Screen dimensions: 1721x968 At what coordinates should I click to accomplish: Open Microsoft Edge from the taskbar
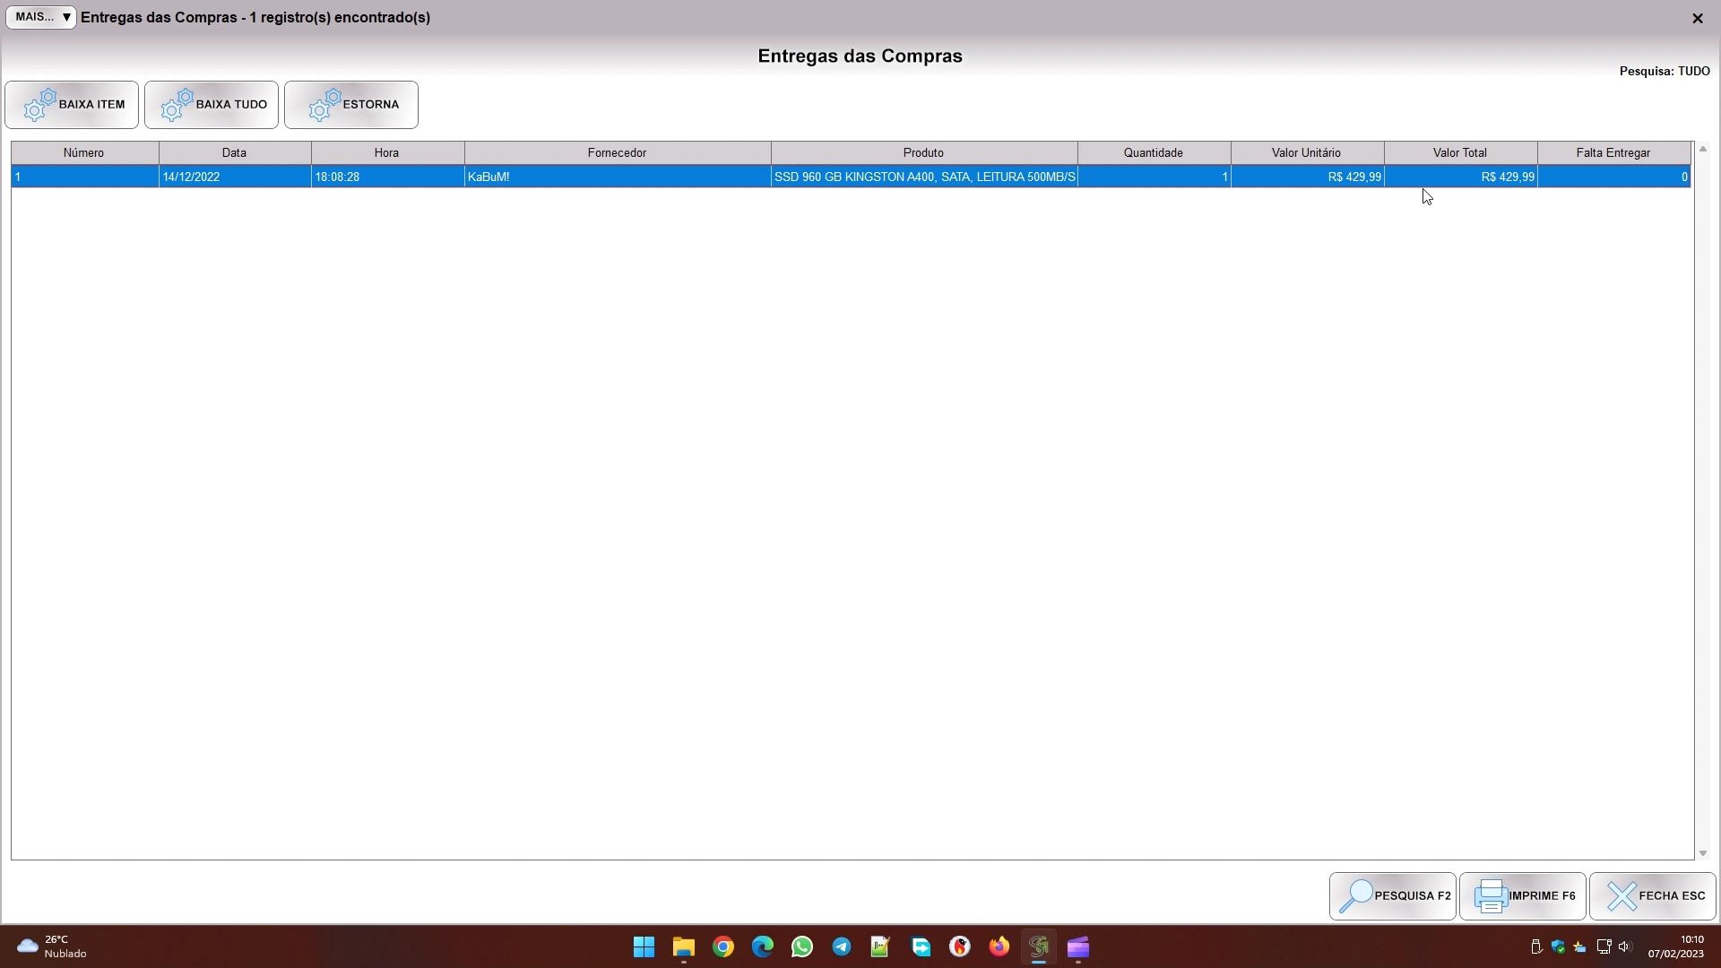click(x=763, y=946)
